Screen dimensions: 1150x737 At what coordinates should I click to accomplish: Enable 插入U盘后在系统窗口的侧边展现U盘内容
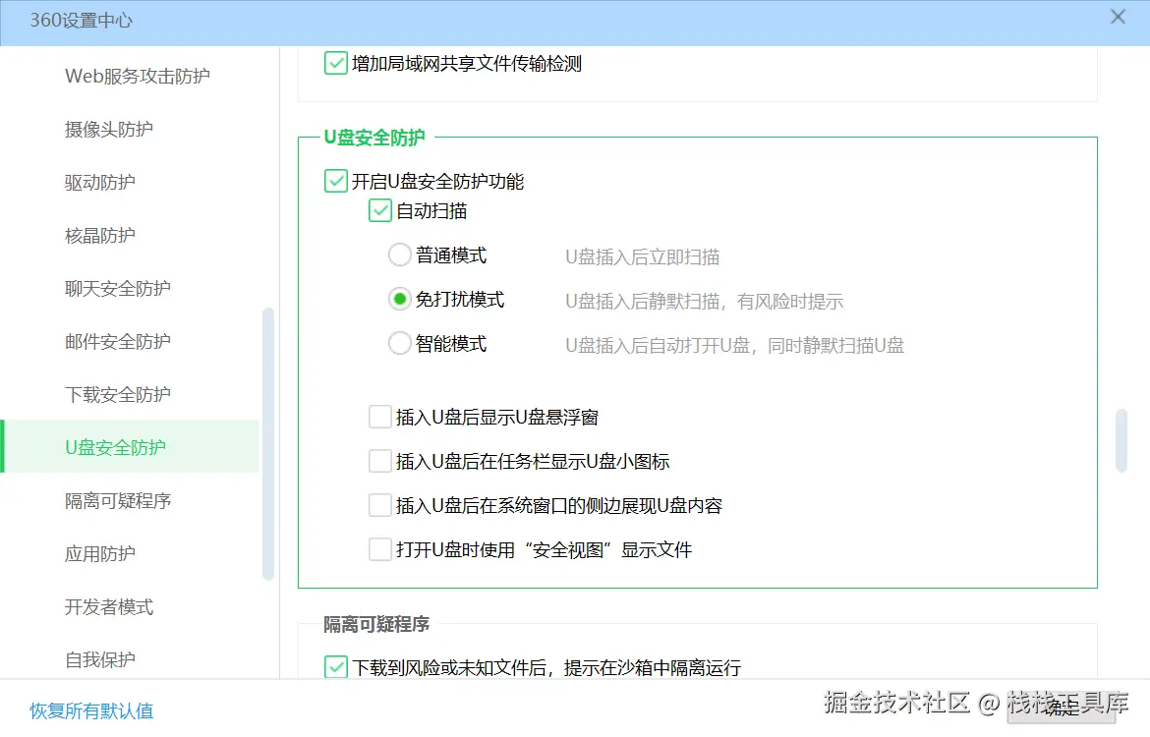point(380,505)
